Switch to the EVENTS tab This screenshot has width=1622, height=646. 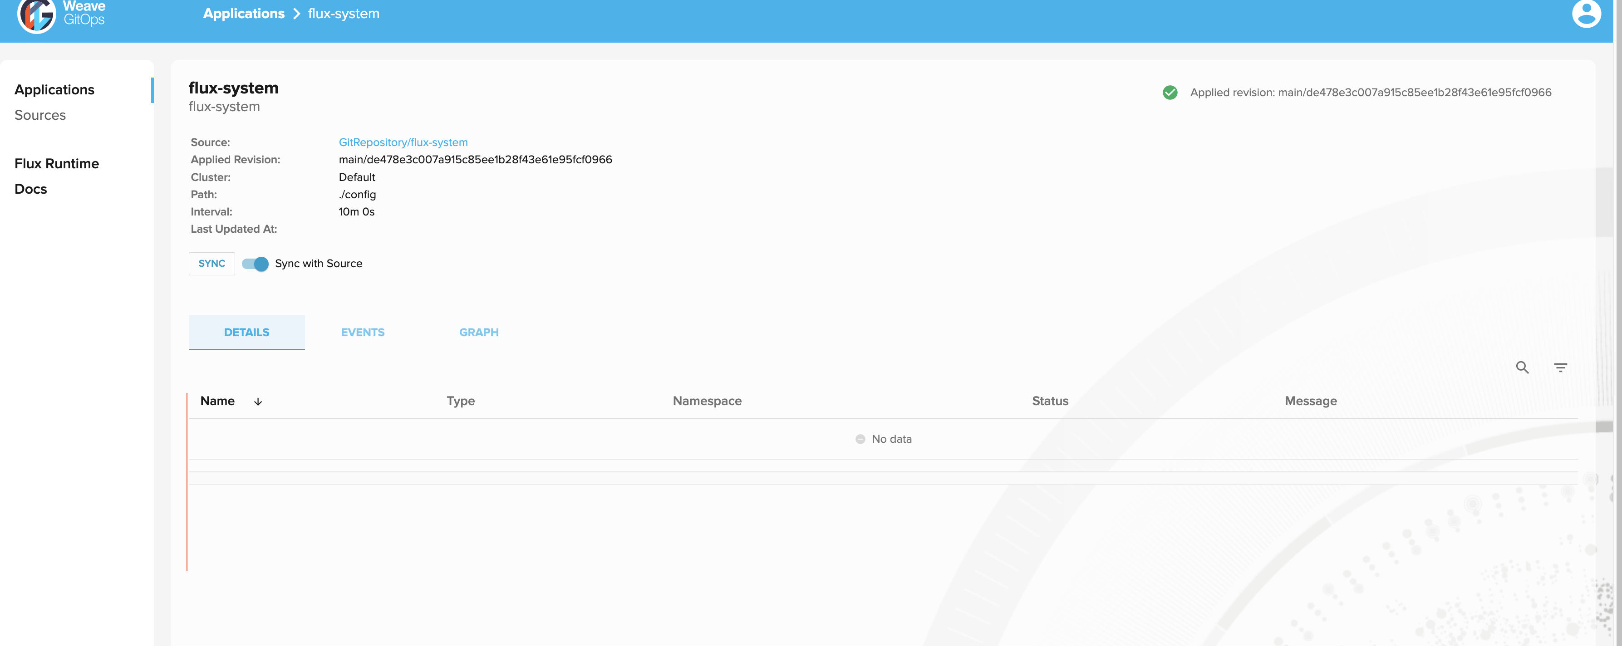(363, 332)
